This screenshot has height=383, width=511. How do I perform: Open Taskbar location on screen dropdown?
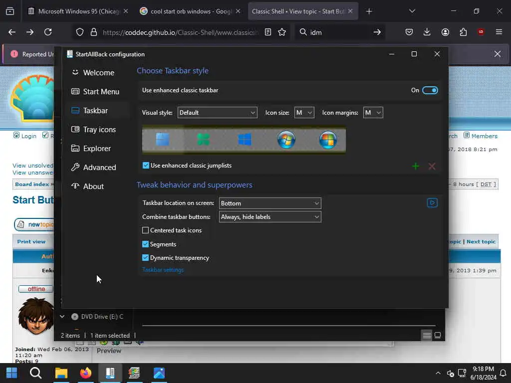pos(270,203)
